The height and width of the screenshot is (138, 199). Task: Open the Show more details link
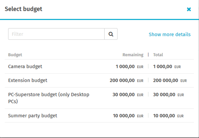pyautogui.click(x=170, y=34)
